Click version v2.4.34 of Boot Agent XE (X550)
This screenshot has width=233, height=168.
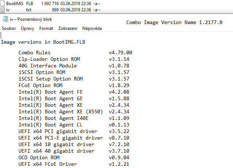tap(119, 112)
